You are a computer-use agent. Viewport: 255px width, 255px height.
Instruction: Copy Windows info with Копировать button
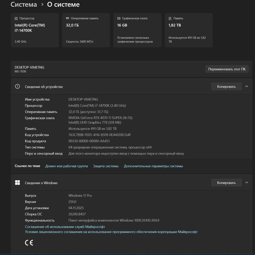(226, 183)
